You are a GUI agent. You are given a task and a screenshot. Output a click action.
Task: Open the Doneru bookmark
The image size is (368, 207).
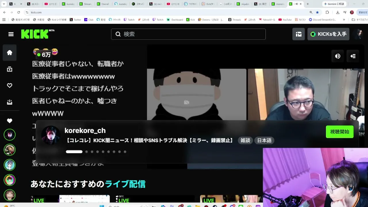point(211,20)
